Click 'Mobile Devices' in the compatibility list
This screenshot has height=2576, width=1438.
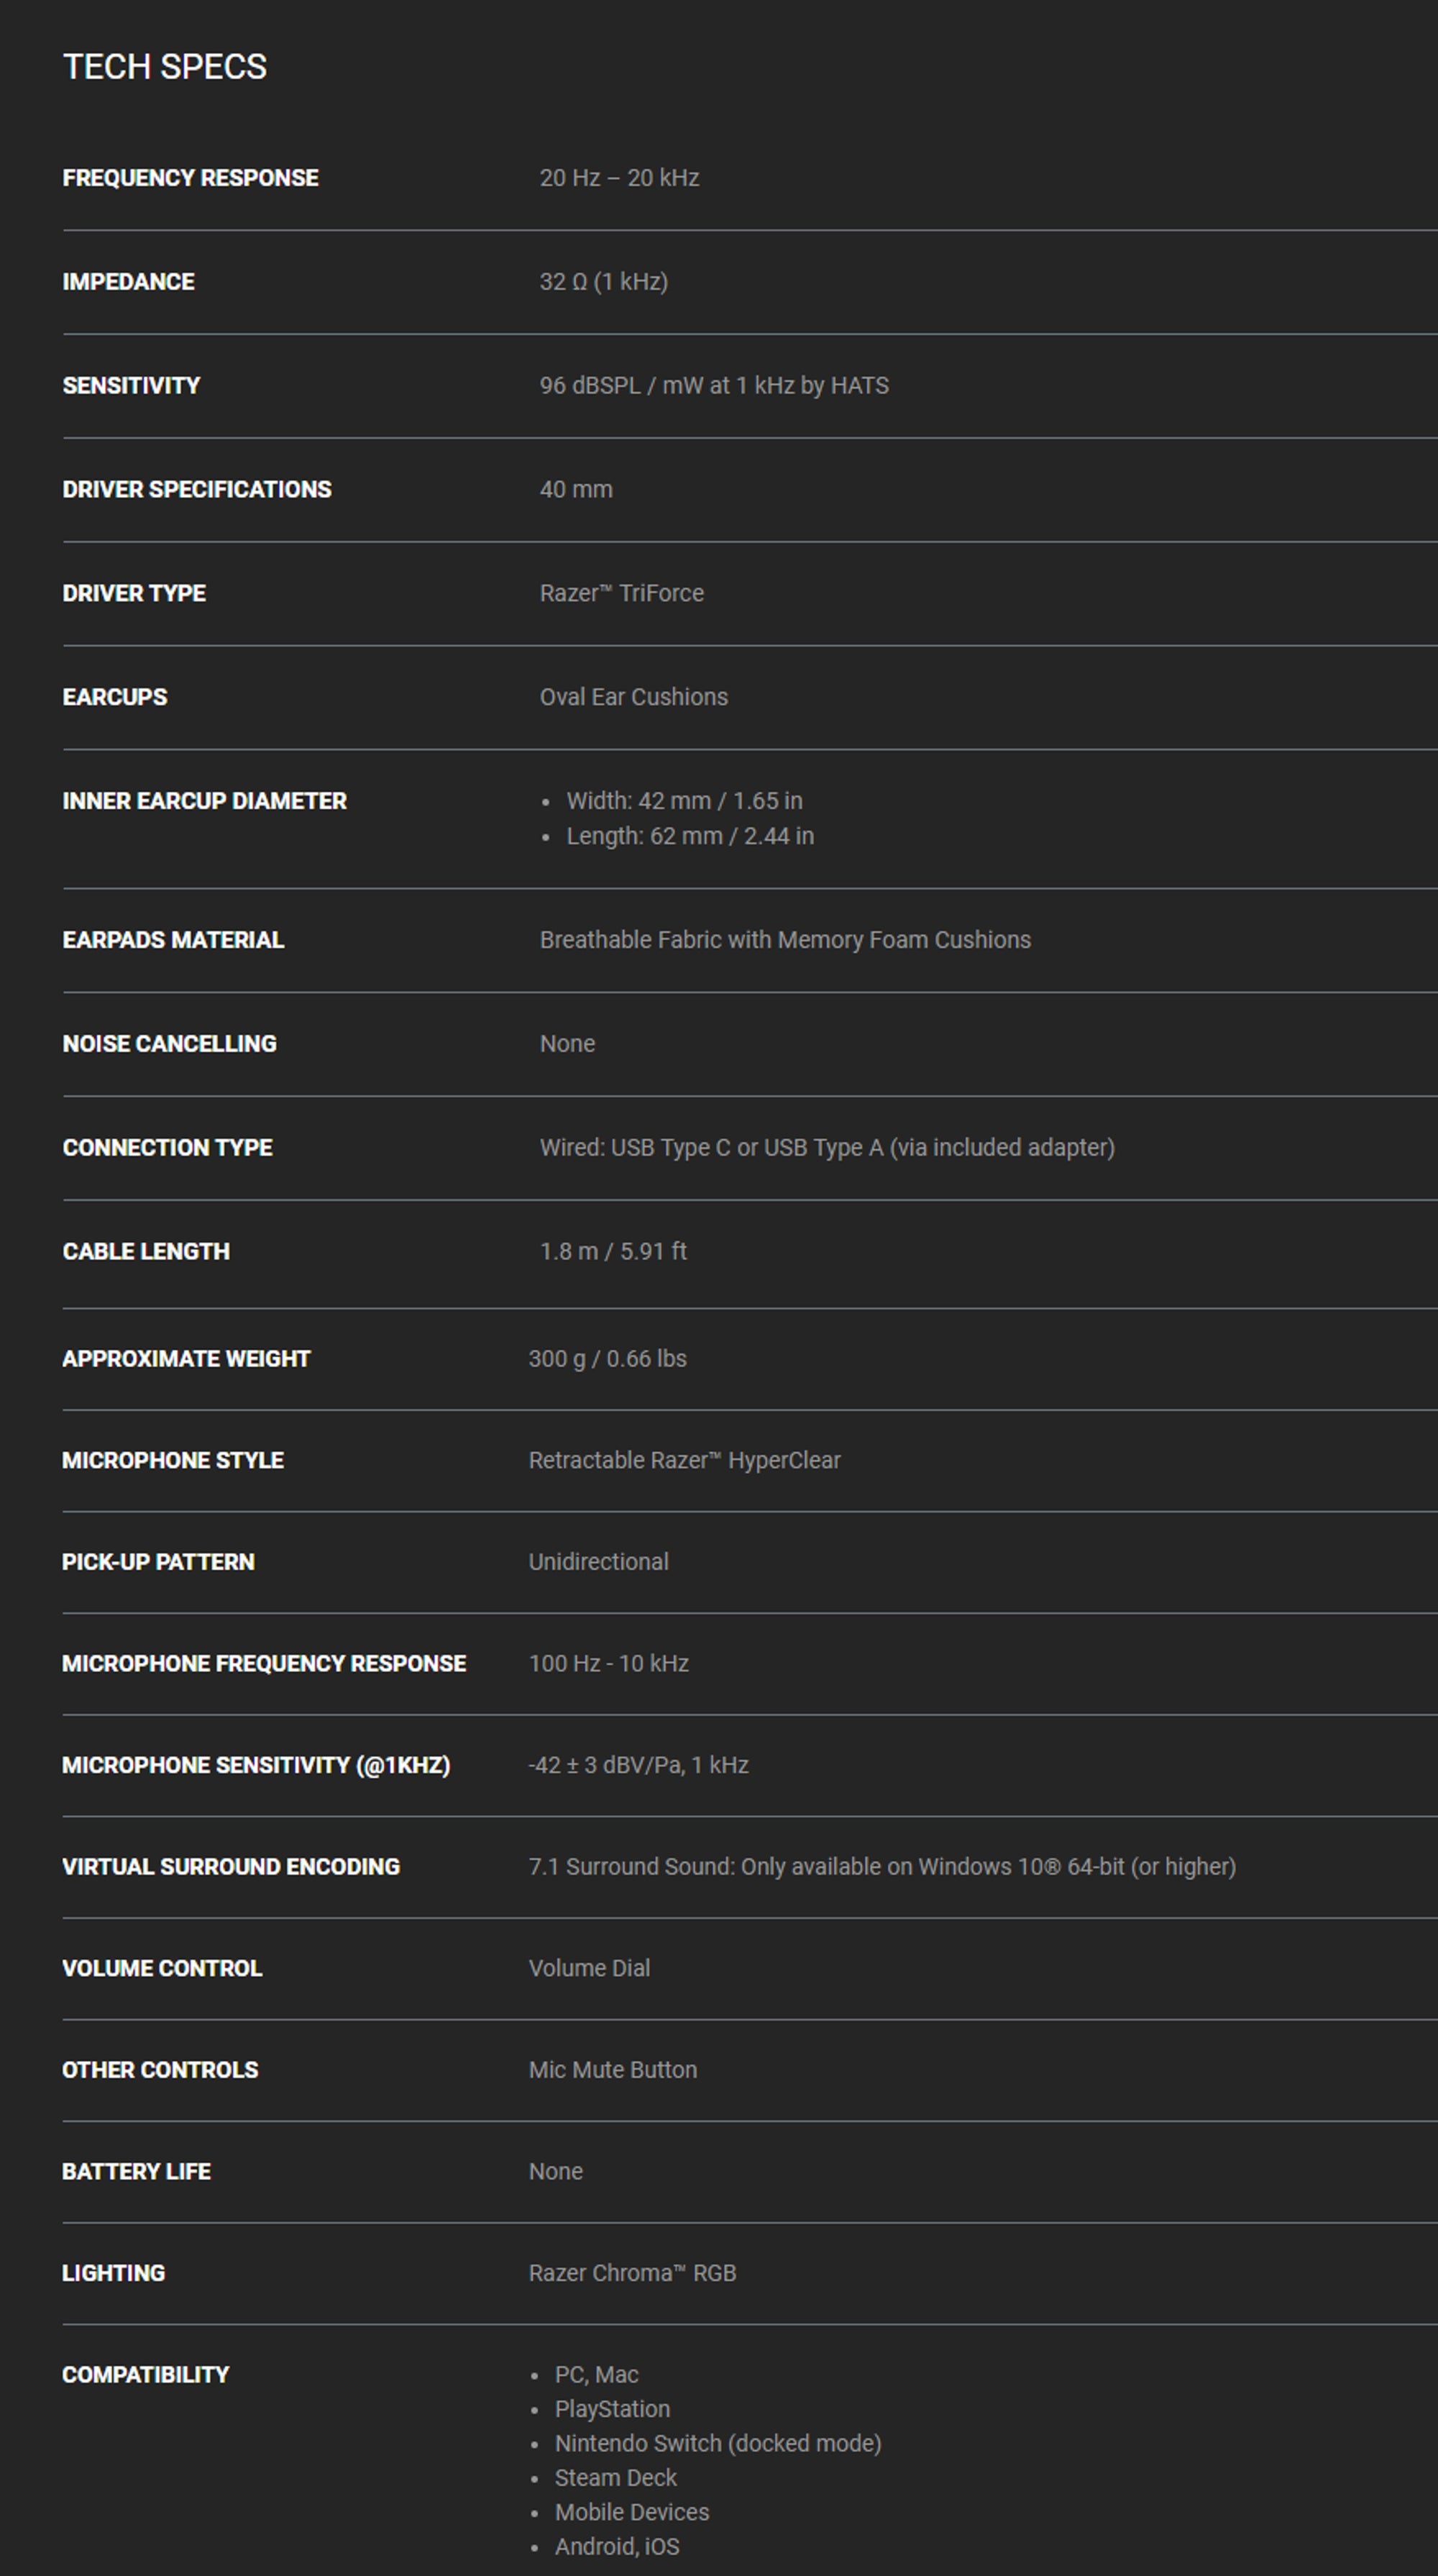632,2513
